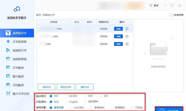Open the 更多 menu

[x=154, y=5]
